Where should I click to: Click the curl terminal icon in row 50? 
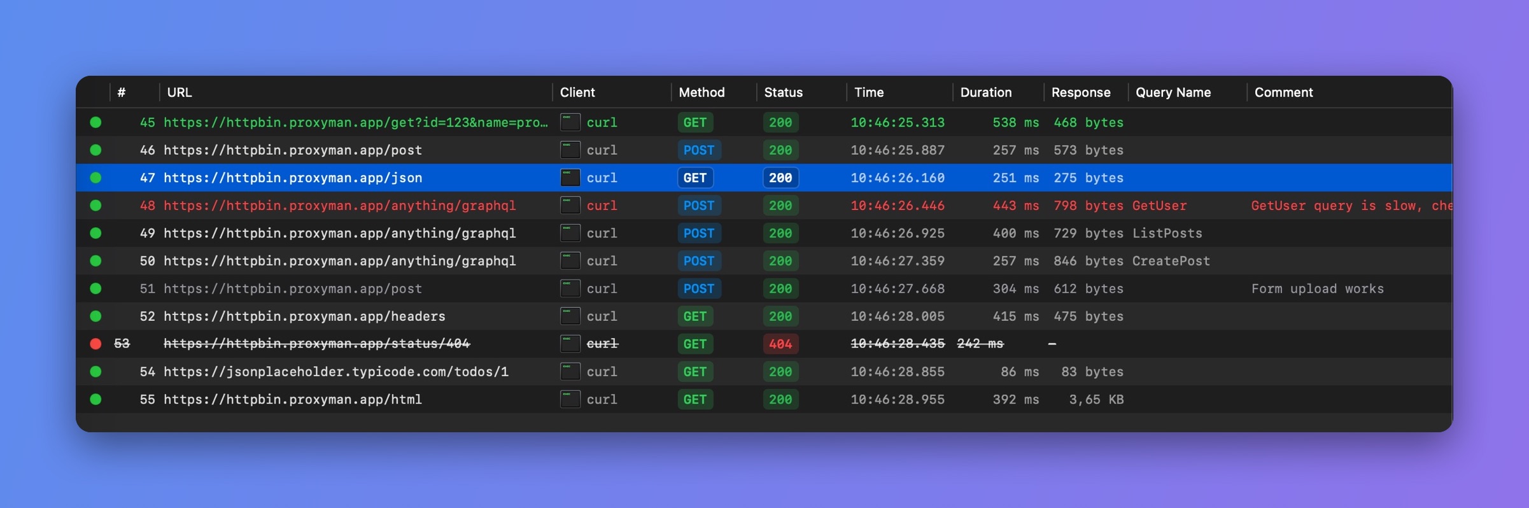coord(570,261)
